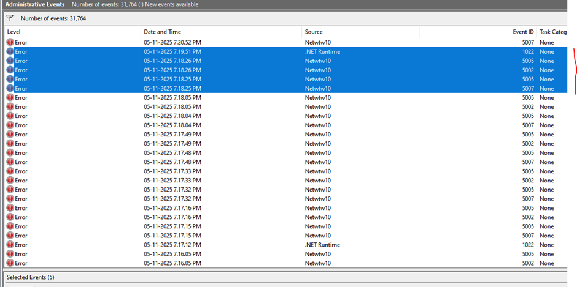Click error icon of 7.17.49 PM event 5002

coord(10,143)
